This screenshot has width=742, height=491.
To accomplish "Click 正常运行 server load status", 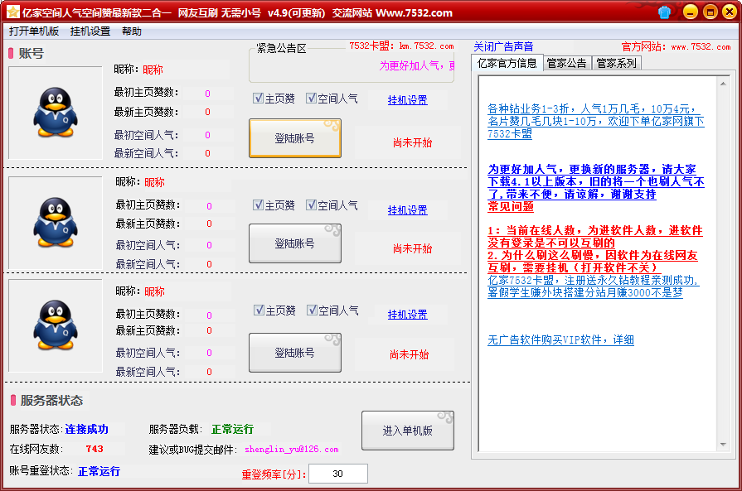I will [x=232, y=429].
